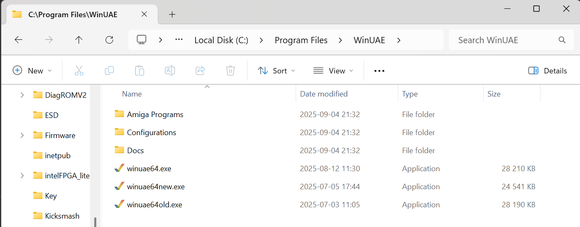The image size is (580, 227).
Task: Expand the intelFPGA_lite tree node
Action: coord(22,175)
